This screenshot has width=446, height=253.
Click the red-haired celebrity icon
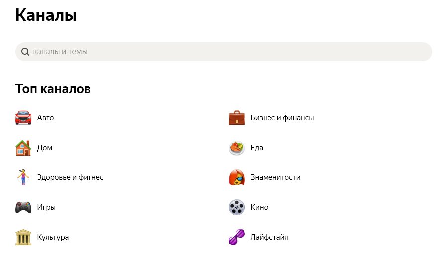coord(237,177)
